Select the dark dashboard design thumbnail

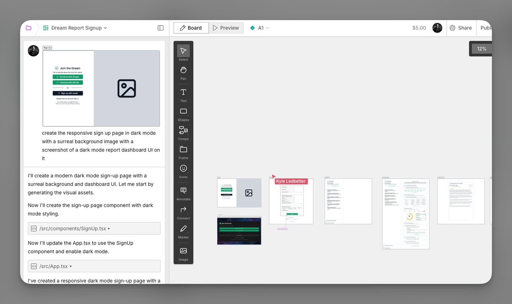239,230
